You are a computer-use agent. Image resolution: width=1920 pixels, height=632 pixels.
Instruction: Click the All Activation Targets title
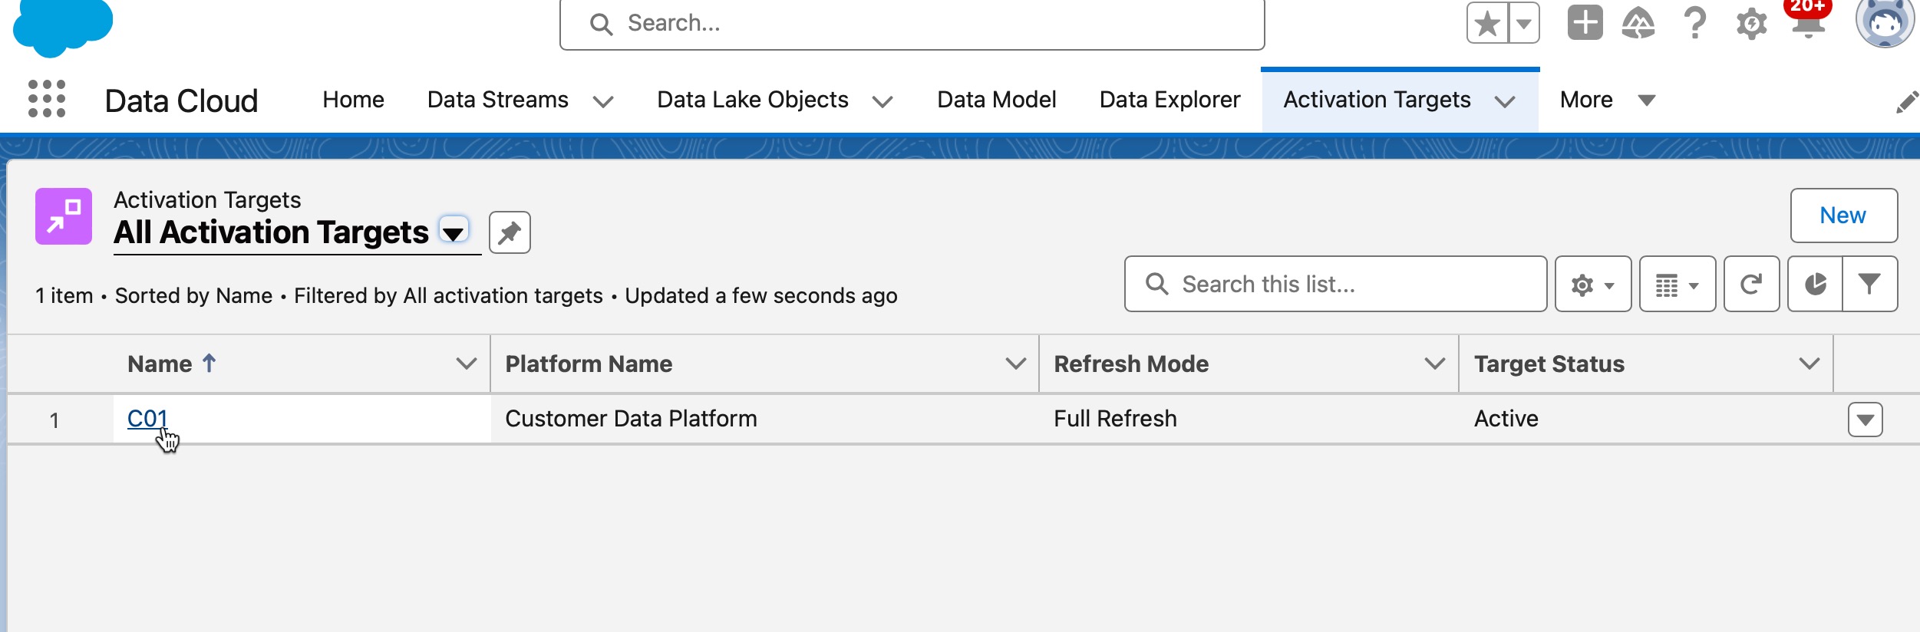(271, 232)
